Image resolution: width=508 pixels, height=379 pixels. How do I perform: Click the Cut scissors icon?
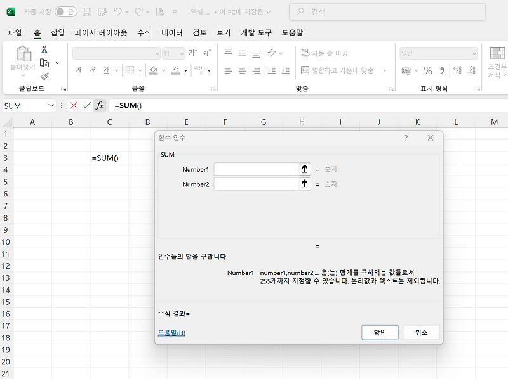[x=44, y=49]
